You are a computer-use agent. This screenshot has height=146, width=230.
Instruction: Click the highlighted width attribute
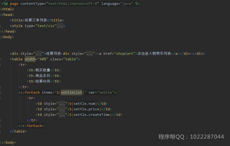click(x=30, y=59)
